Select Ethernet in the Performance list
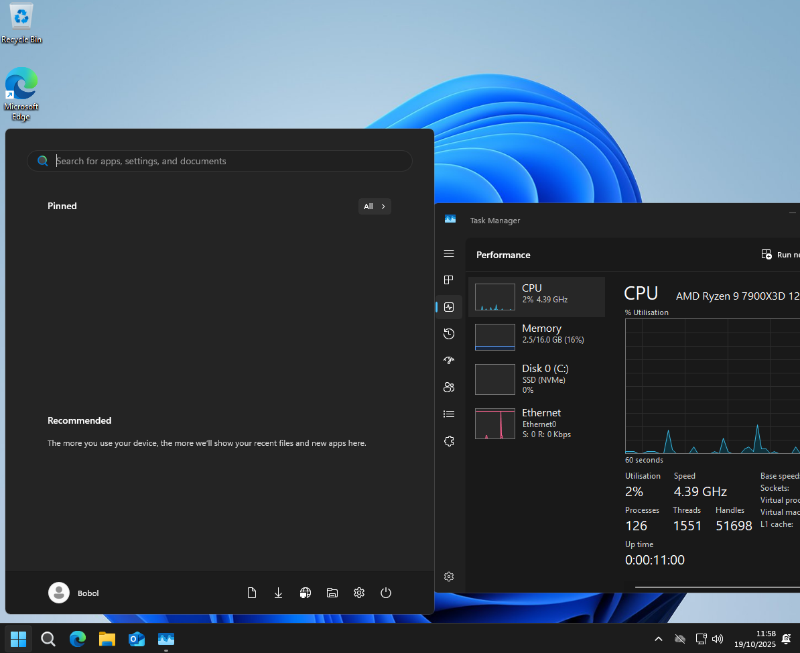 (536, 424)
